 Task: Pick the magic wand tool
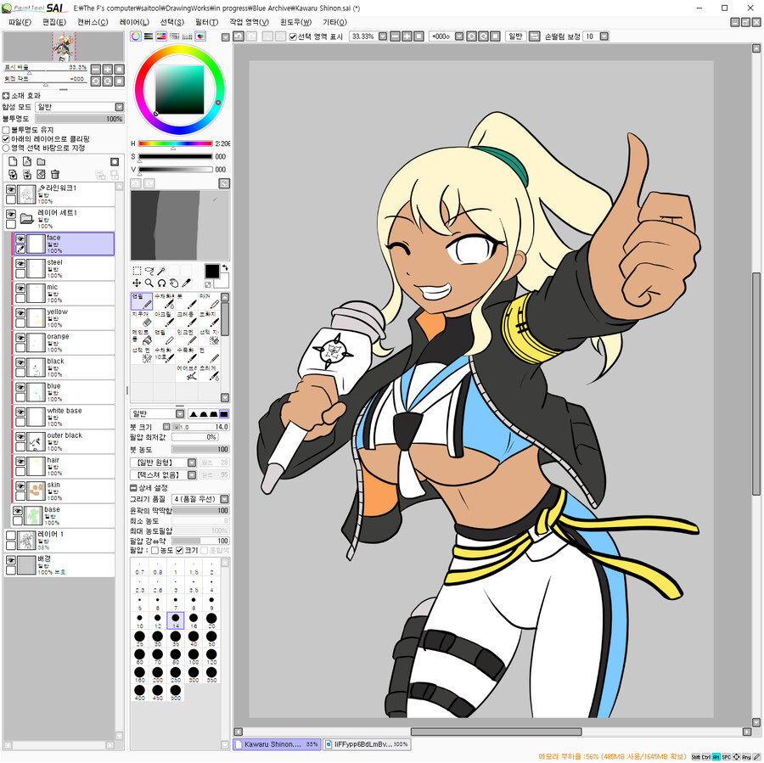(161, 271)
